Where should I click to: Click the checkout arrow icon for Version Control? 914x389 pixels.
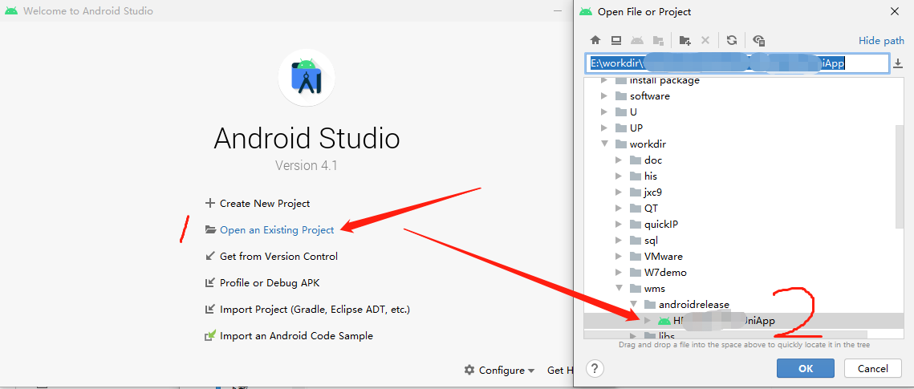pyautogui.click(x=210, y=256)
